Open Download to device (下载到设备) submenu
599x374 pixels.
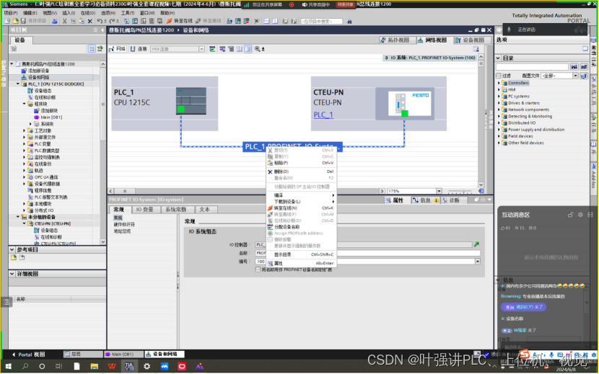(x=301, y=202)
